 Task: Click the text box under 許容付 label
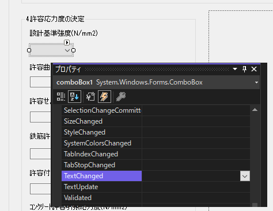[x=40, y=189]
